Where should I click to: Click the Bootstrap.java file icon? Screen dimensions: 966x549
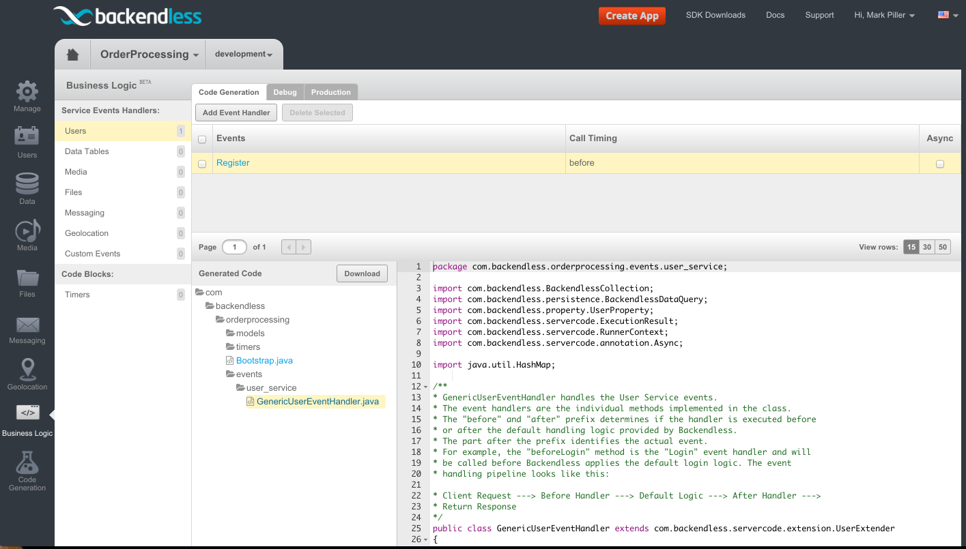[230, 361]
